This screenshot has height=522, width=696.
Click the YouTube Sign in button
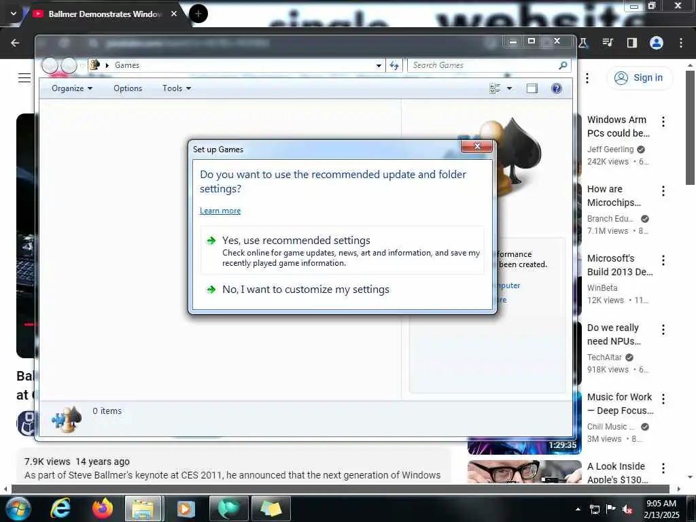(x=640, y=77)
